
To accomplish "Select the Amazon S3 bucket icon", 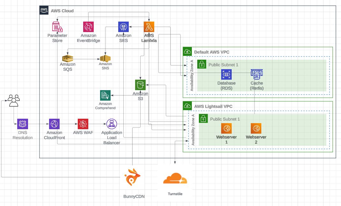I will [140, 85].
